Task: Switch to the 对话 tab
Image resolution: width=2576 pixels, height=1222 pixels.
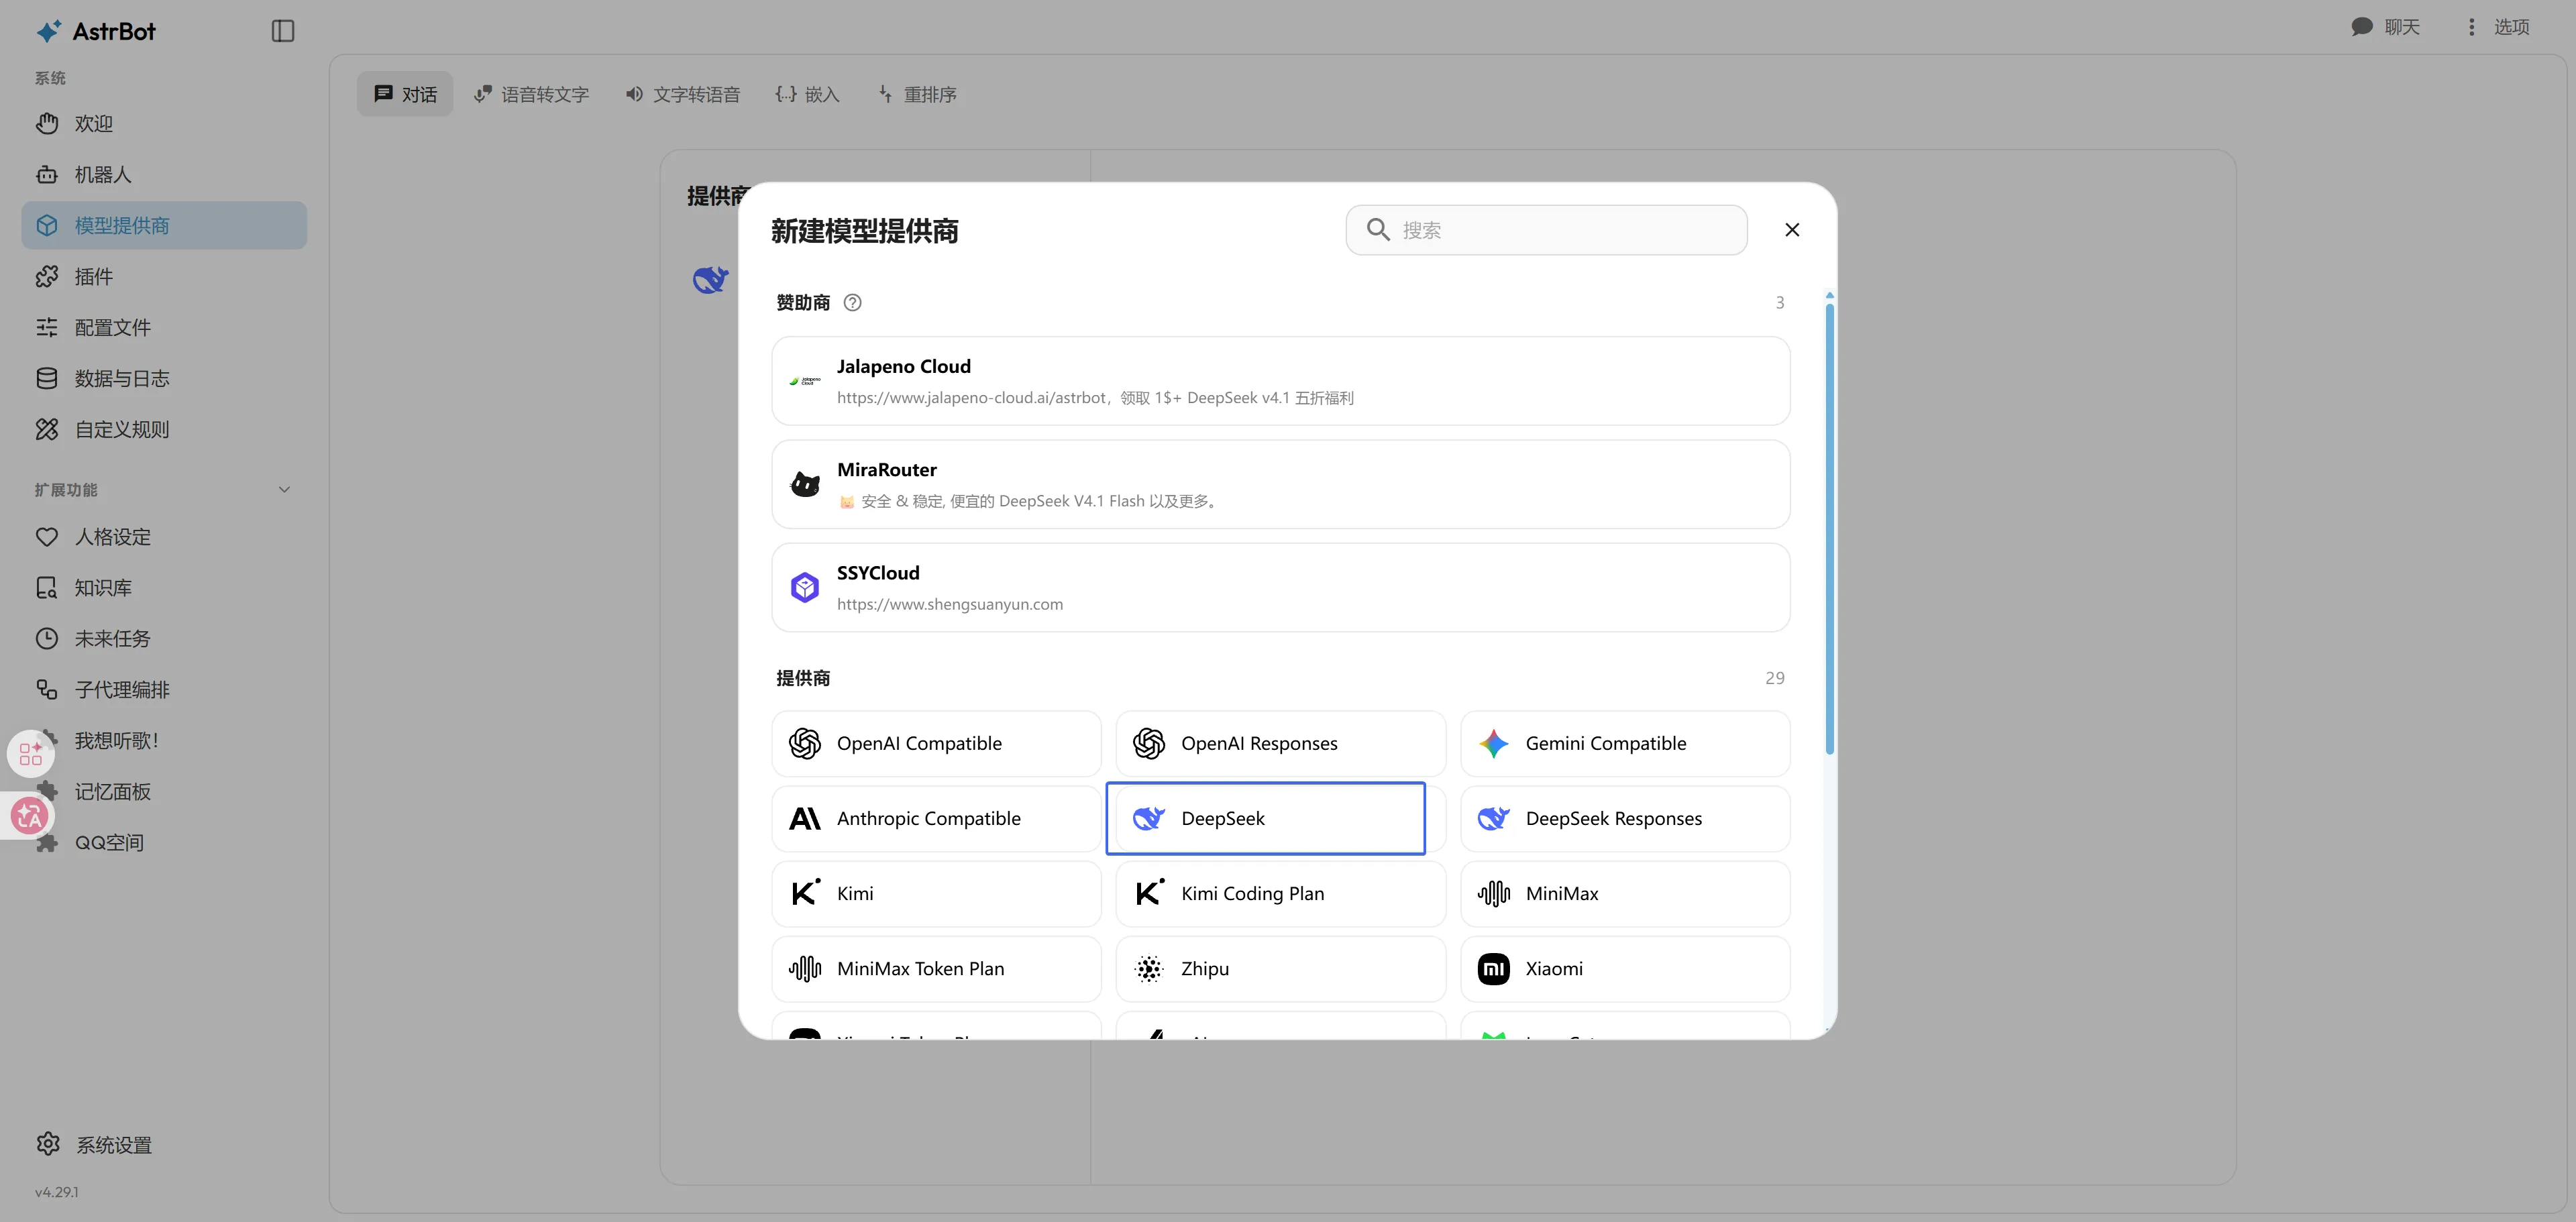Action: point(405,94)
